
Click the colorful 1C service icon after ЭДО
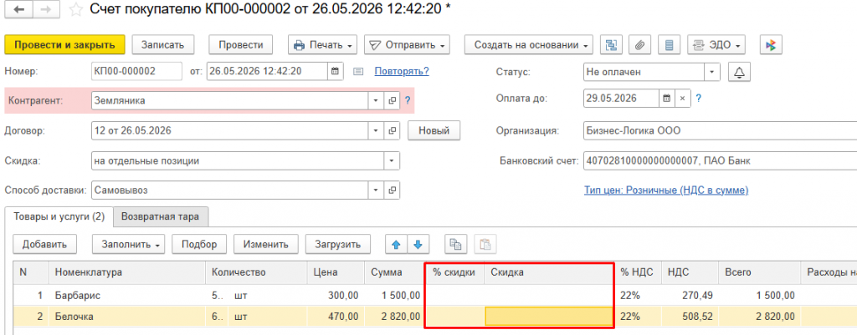(771, 45)
